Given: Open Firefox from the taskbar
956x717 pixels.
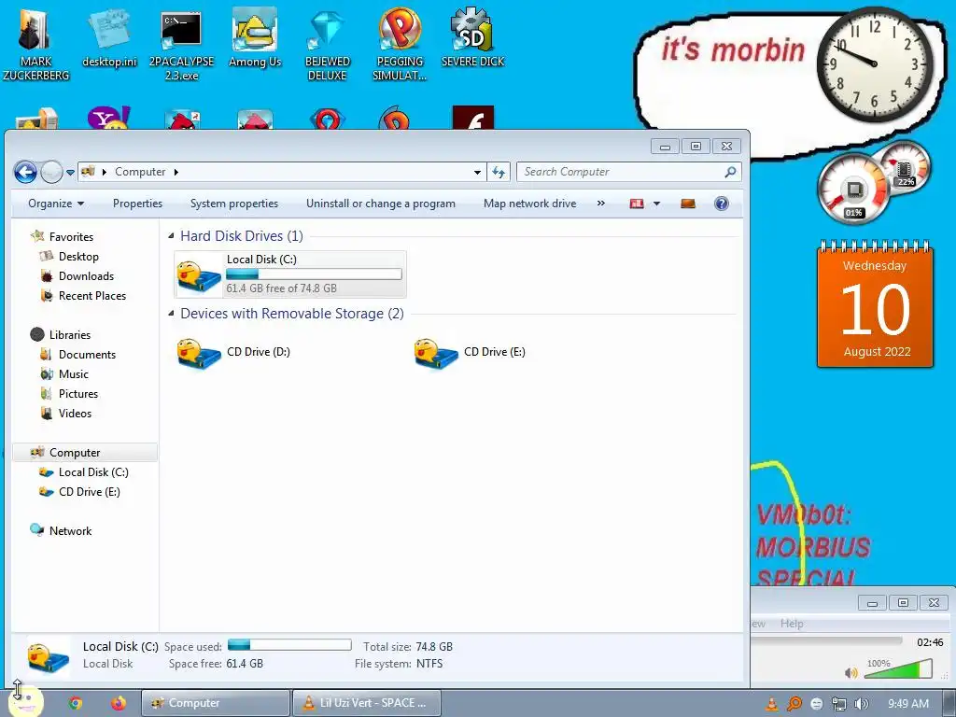Looking at the screenshot, I should (119, 703).
